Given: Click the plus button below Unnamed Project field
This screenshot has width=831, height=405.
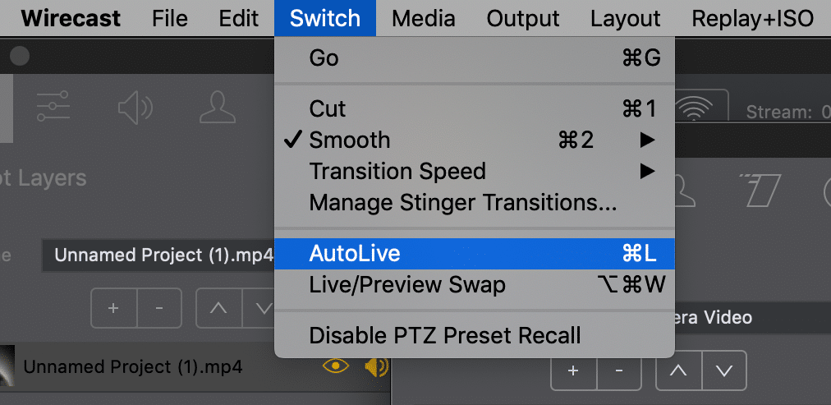Looking at the screenshot, I should (x=113, y=308).
